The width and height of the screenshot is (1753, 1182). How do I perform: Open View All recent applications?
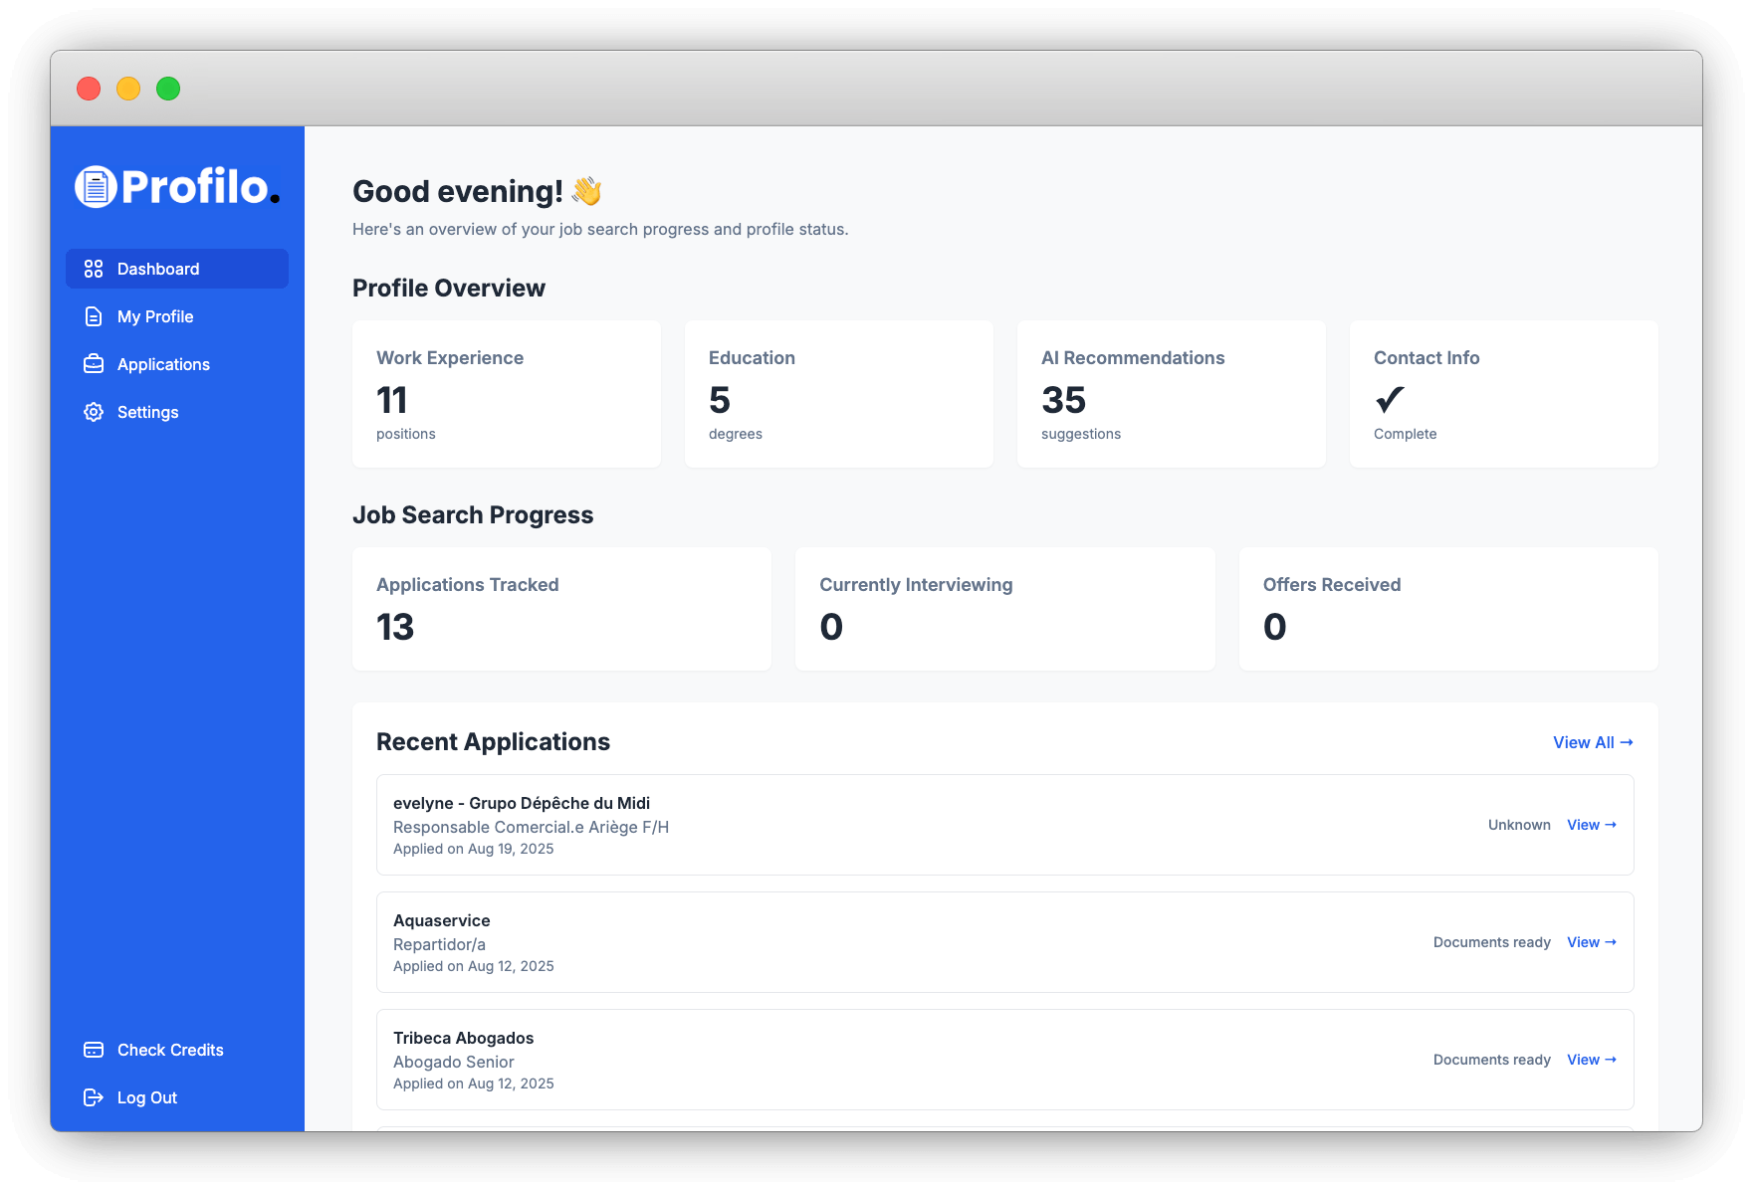point(1593,742)
